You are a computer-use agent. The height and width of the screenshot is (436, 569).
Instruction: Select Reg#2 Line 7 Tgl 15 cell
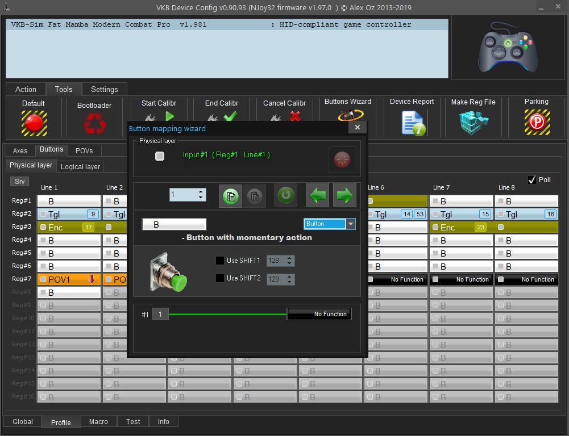(461, 214)
